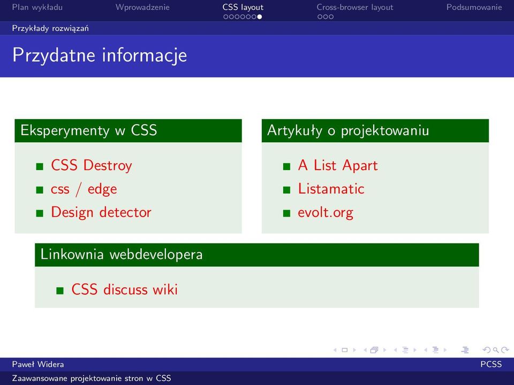Click footer title Zaawansowane projektowanie stron w CSS
Image resolution: width=514 pixels, height=385 pixels.
click(x=92, y=378)
